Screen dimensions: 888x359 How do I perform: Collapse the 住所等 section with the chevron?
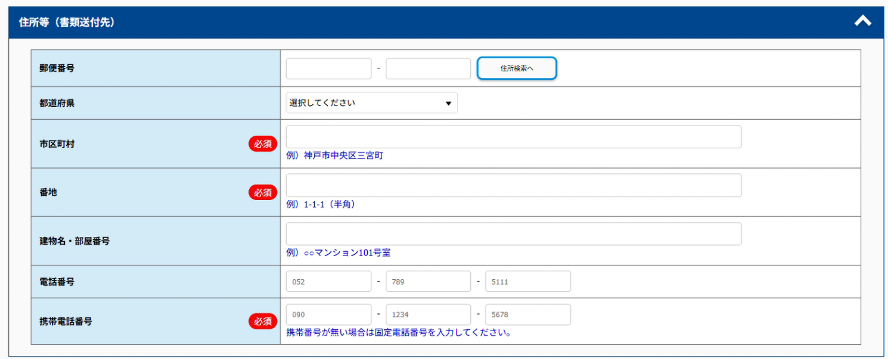point(862,21)
